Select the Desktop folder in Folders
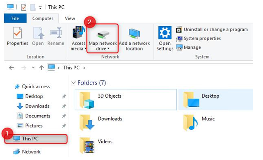263x160 pixels. coord(215,100)
